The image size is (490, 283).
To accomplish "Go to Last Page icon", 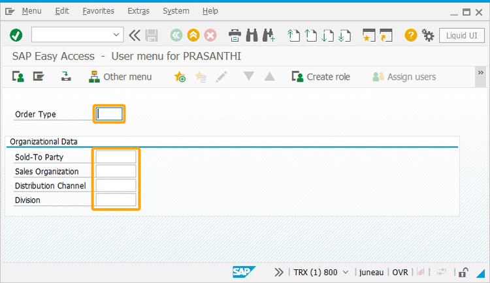I will (x=344, y=35).
